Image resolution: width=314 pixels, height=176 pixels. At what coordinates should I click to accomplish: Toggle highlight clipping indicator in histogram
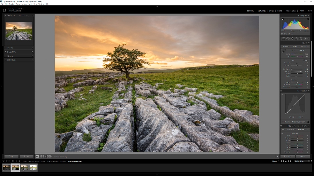(x=308, y=19)
